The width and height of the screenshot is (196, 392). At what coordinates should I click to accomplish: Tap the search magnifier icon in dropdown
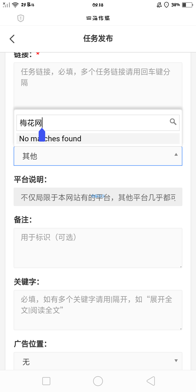click(173, 121)
